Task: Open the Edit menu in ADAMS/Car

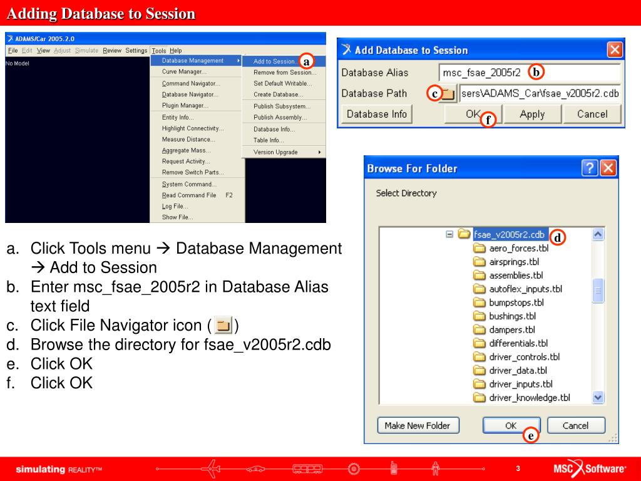Action: click(x=27, y=50)
